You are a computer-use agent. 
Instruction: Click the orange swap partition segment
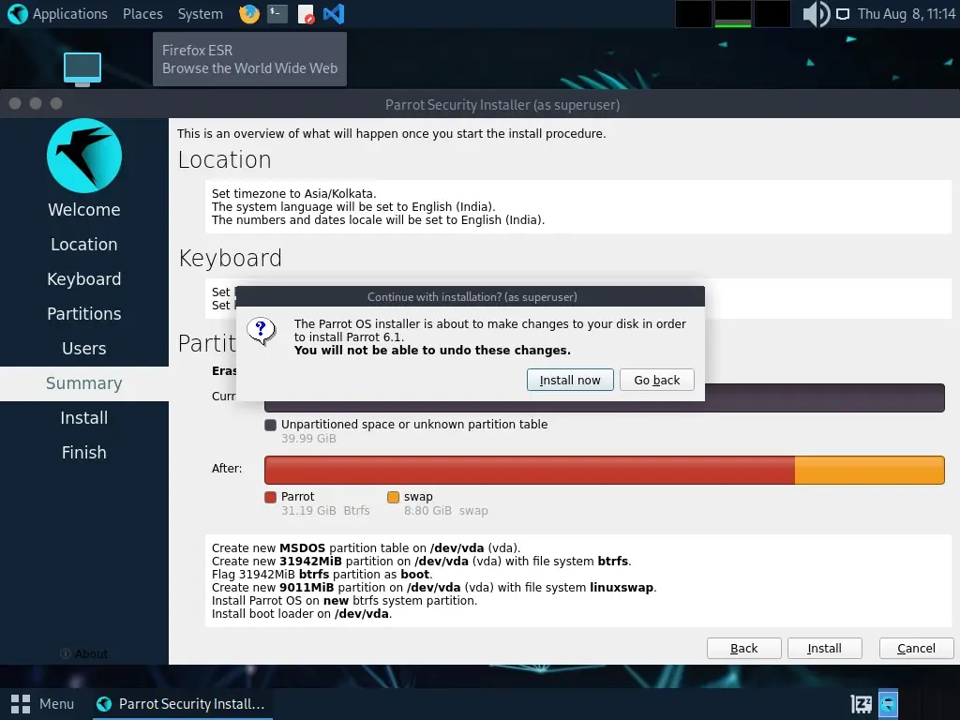click(868, 470)
